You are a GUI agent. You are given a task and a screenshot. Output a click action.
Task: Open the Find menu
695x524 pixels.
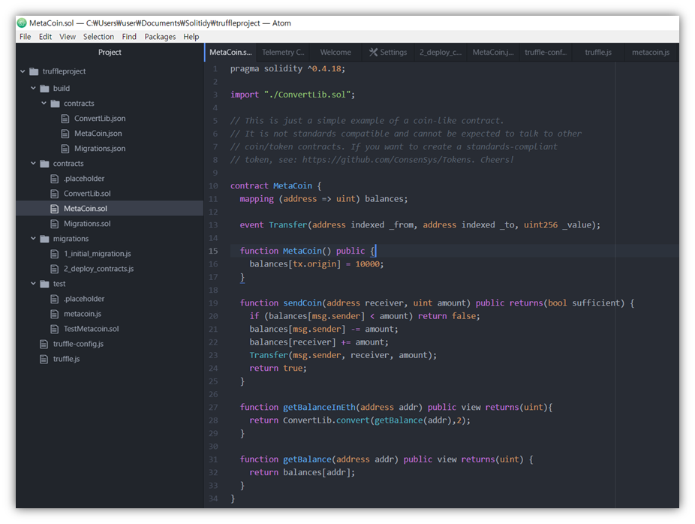[129, 37]
